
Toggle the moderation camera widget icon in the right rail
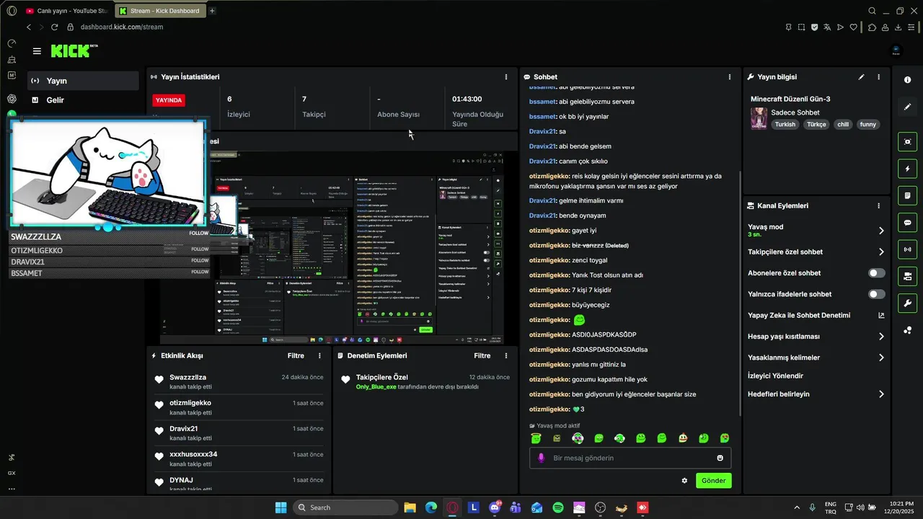tap(907, 276)
